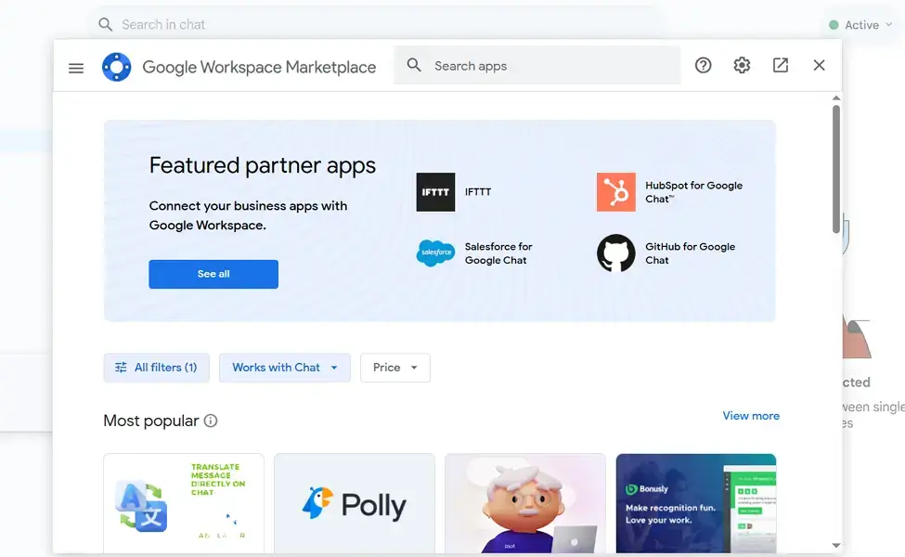Open Marketplace settings gear
The width and height of the screenshot is (905, 557).
click(x=742, y=65)
